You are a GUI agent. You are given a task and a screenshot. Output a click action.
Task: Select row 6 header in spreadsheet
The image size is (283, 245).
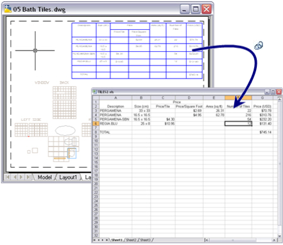point(96,123)
